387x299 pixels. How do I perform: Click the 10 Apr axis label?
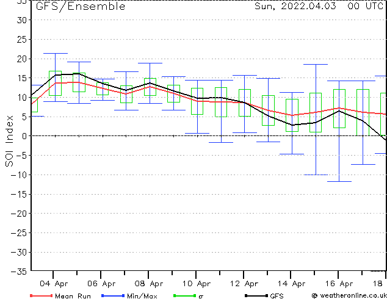[197, 284]
